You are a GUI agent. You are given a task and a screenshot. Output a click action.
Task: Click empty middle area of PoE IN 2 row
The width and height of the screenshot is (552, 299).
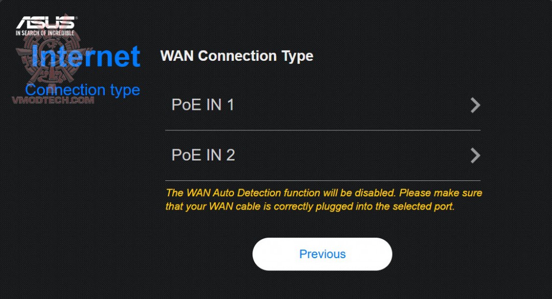coord(348,155)
